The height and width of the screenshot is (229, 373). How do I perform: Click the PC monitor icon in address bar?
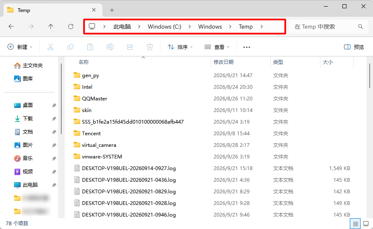[x=92, y=26]
